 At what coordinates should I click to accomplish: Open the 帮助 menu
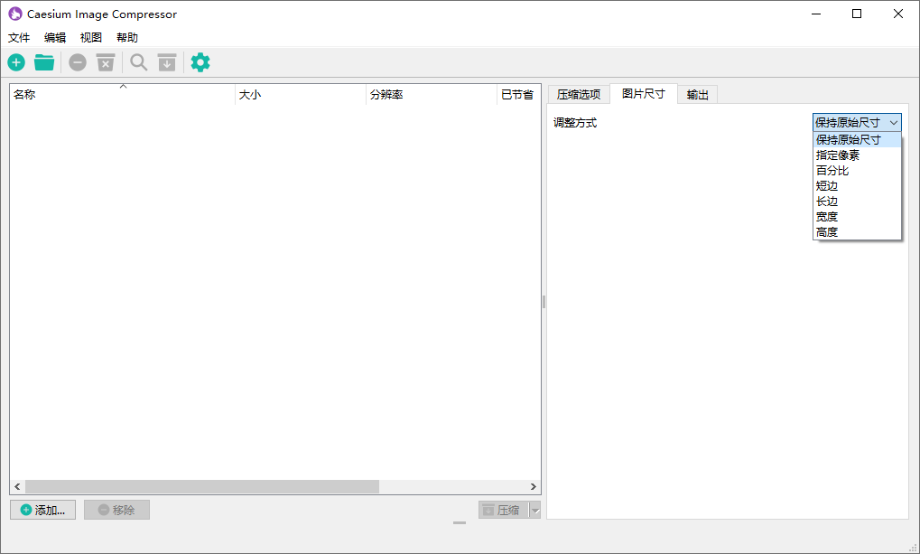click(x=127, y=38)
